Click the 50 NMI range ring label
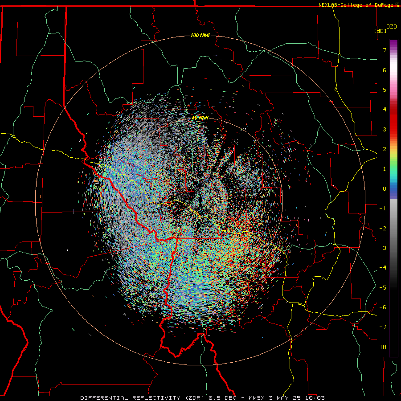 click(x=200, y=118)
